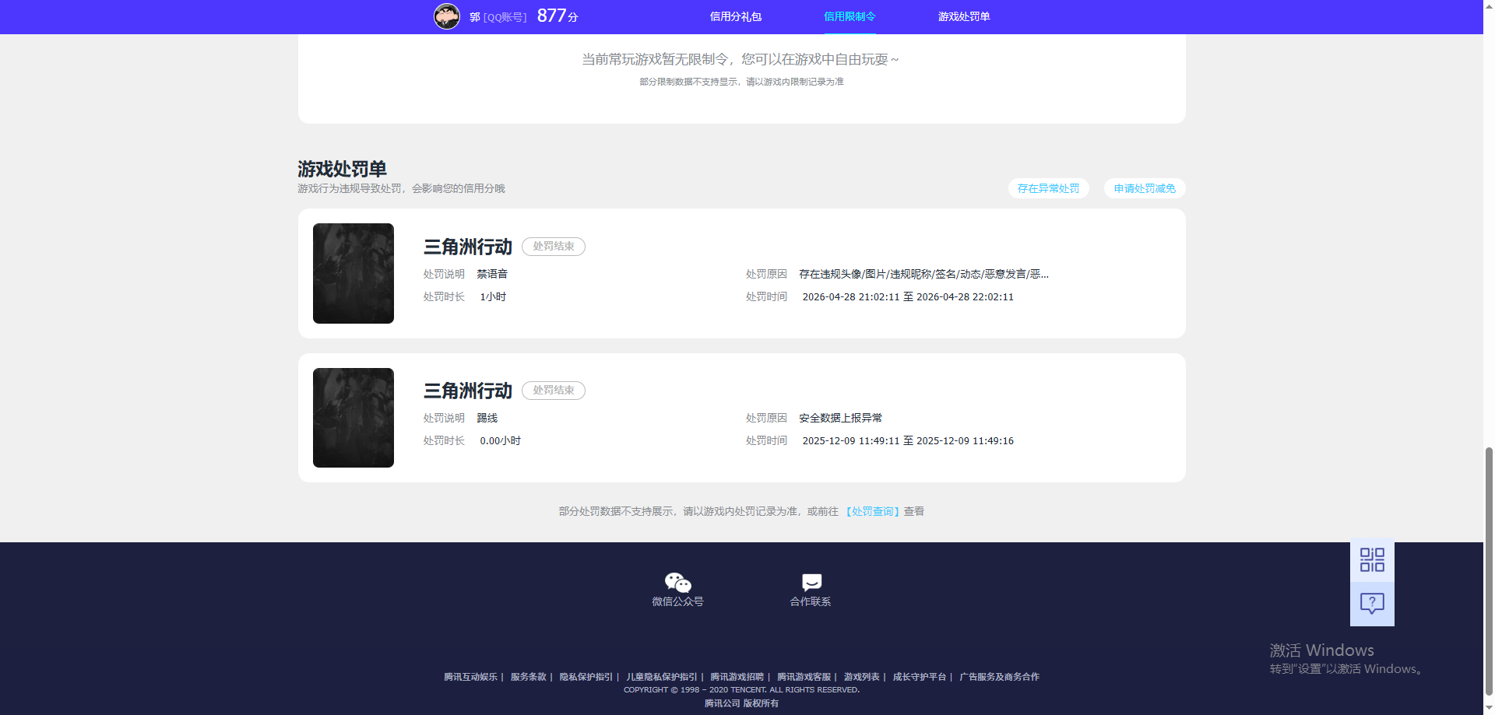Click the 1小时 duration value
The width and height of the screenshot is (1495, 715).
(x=493, y=297)
